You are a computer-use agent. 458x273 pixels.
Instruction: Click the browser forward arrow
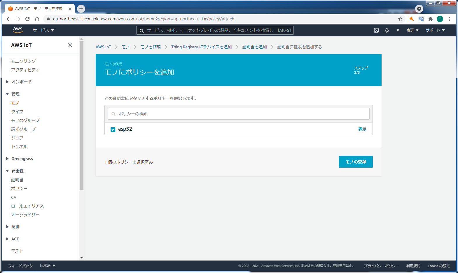(x=18, y=19)
